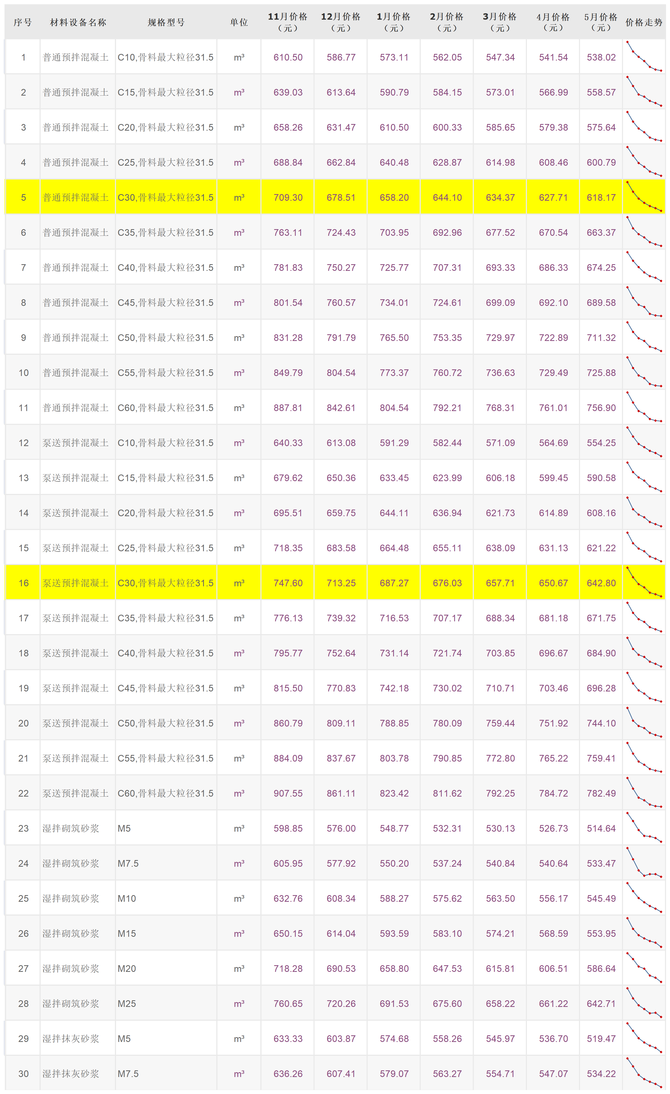Click the 单位 column header
This screenshot has height=1094, width=670.
[239, 22]
